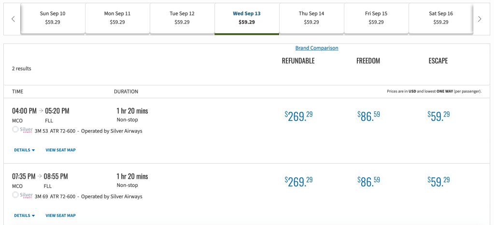This screenshot has width=494, height=225.
Task: Open the Sat Sep 16 date tab
Action: point(441,18)
